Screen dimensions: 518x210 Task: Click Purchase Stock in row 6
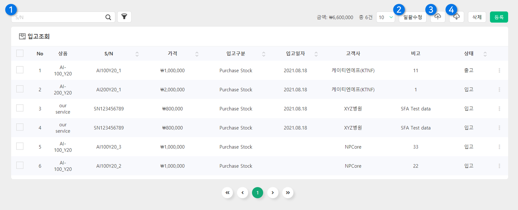click(x=236, y=166)
